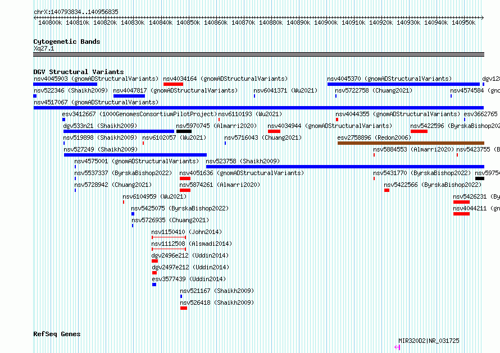Viewport: 500px width, 353px height.
Task: Select nsv4044355 gnomAD variant label
Action: click(x=398, y=114)
